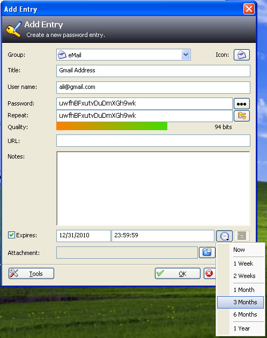Confirm with the OK button
267x338 pixels.
click(177, 273)
